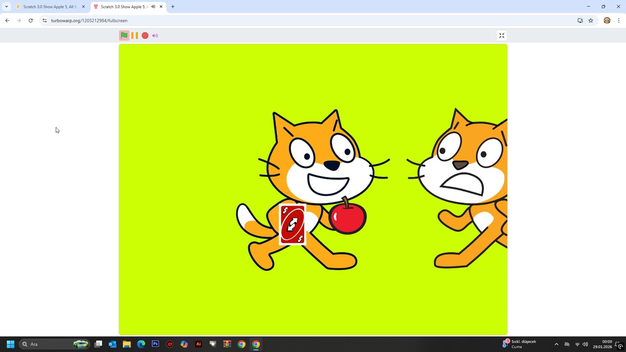Image resolution: width=626 pixels, height=352 pixels.
Task: Open the red circular app in the taskbar
Action: pos(170,344)
